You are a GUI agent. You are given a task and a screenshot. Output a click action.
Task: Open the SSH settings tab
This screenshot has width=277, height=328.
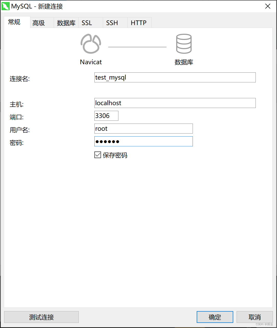pyautogui.click(x=112, y=23)
